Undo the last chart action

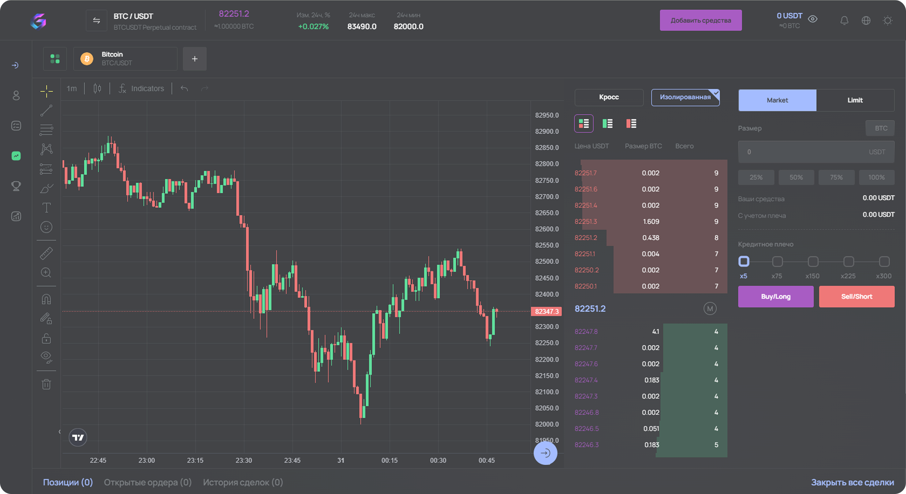click(184, 89)
